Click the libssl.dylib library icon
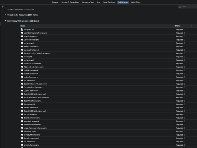 pyautogui.click(x=22, y=57)
